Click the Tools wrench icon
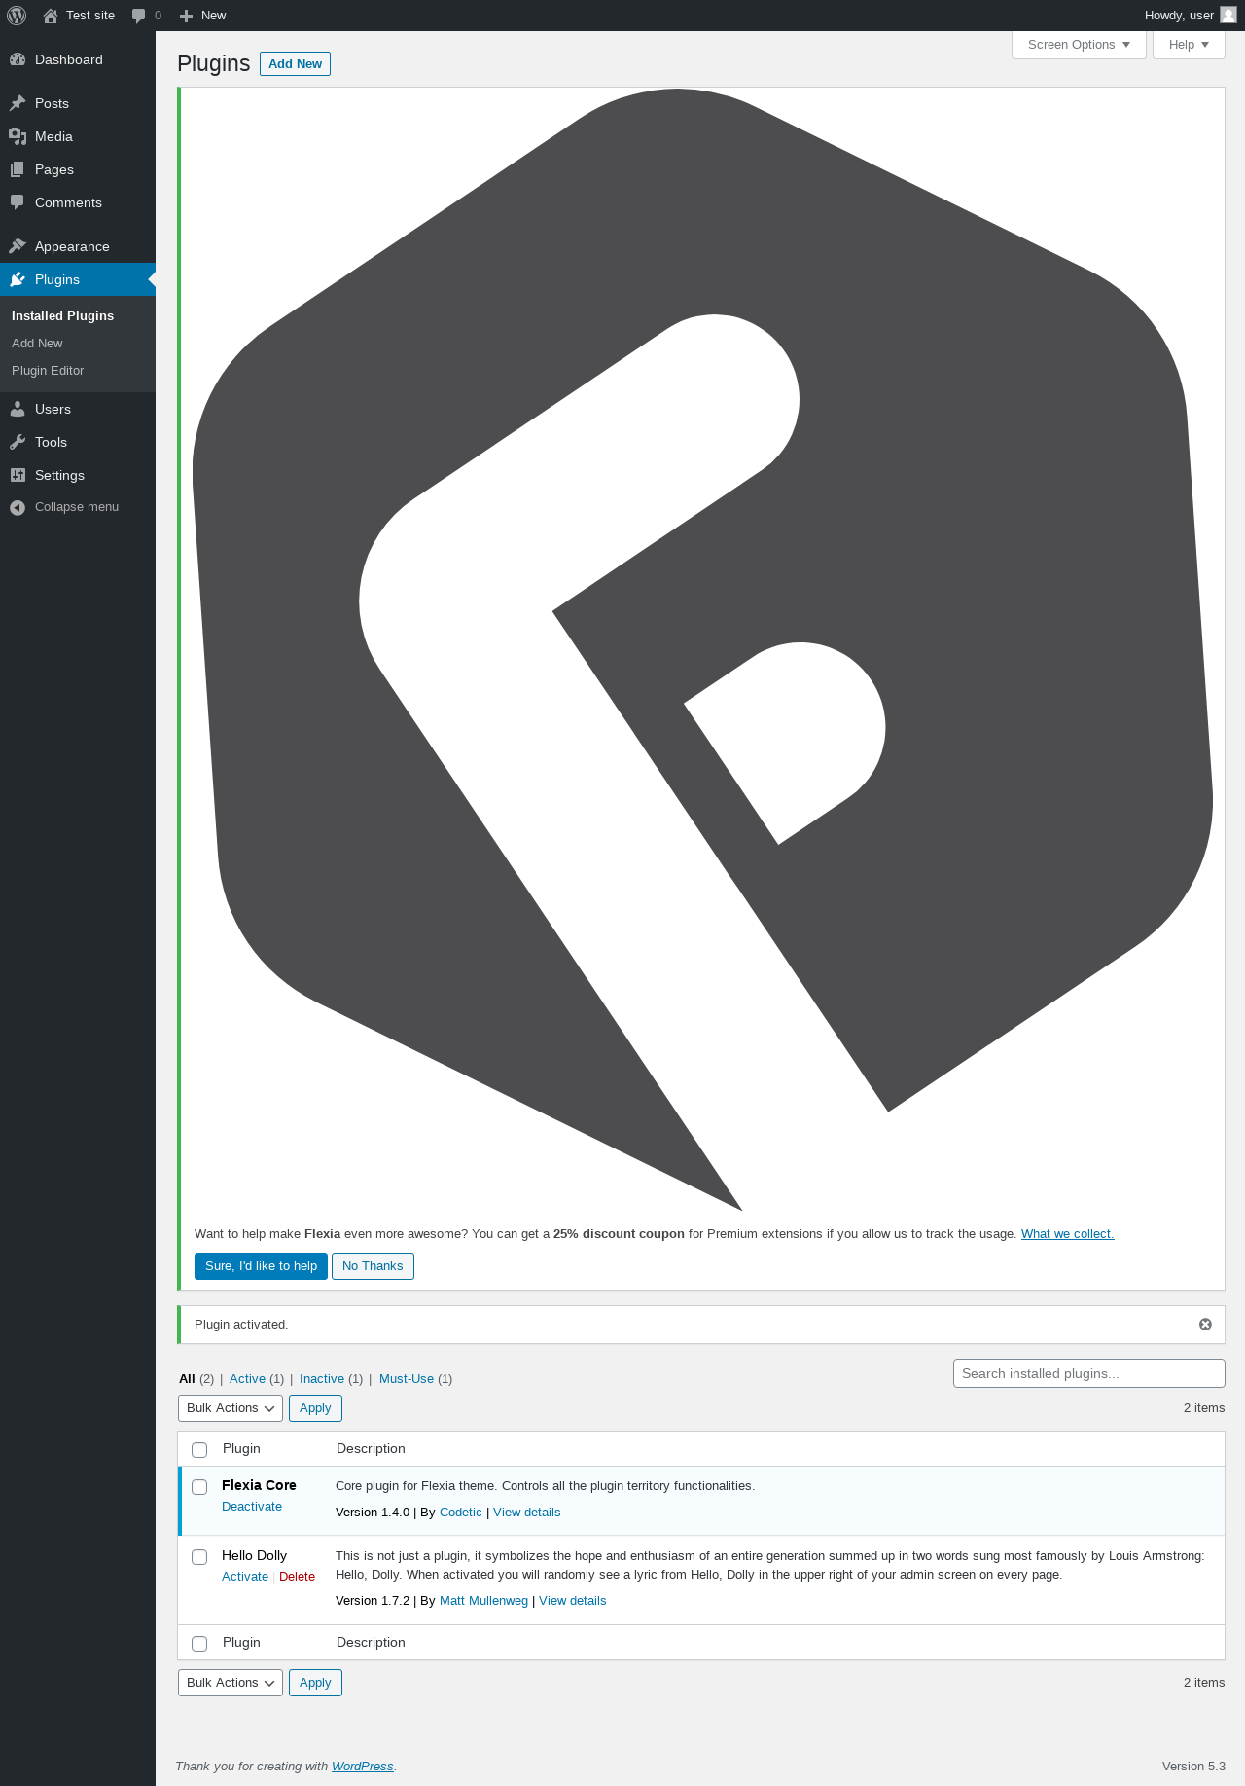Image resolution: width=1245 pixels, height=1786 pixels. pos(18,442)
